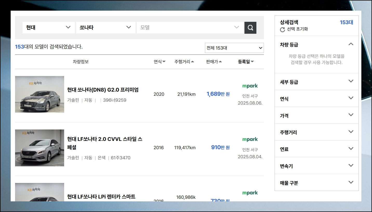This screenshot has height=212, width=372.
Task: Expand the 주행거리 filter section
Action: pyautogui.click(x=351, y=132)
